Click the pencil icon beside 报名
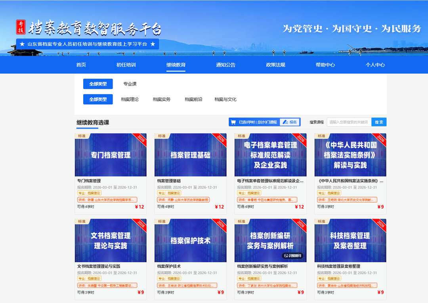Screen dimensions: 428x303 285,122
